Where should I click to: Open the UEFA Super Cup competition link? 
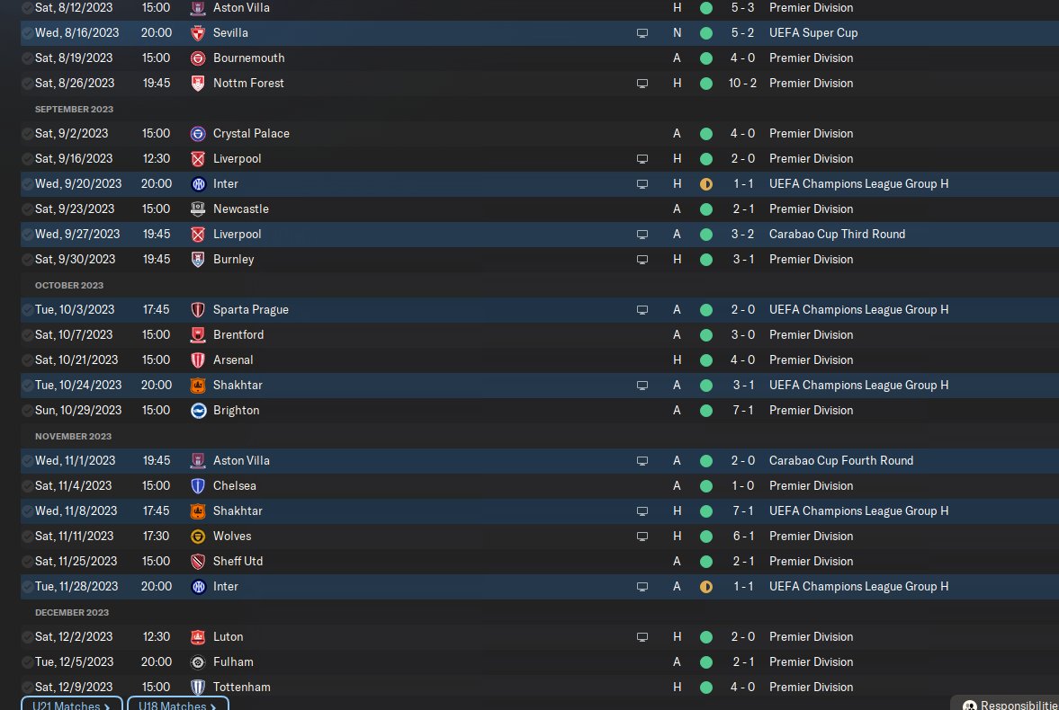812,33
